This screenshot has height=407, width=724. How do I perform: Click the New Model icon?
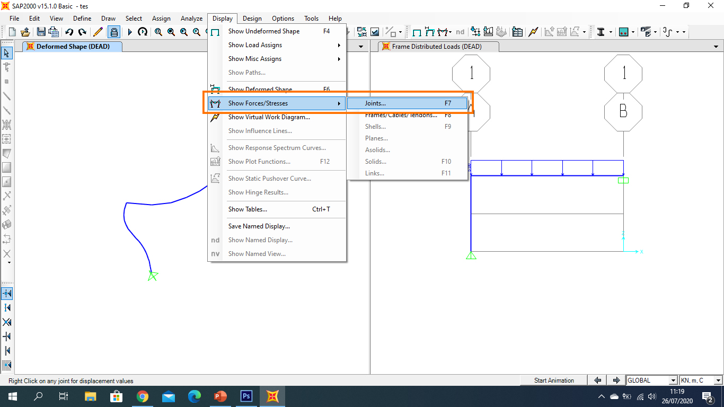[12, 32]
